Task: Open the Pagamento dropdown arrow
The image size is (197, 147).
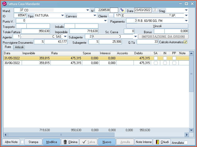Action: pyautogui.click(x=186, y=21)
